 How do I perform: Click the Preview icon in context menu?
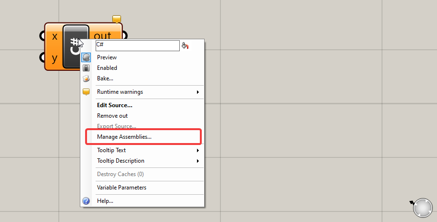pyautogui.click(x=86, y=57)
